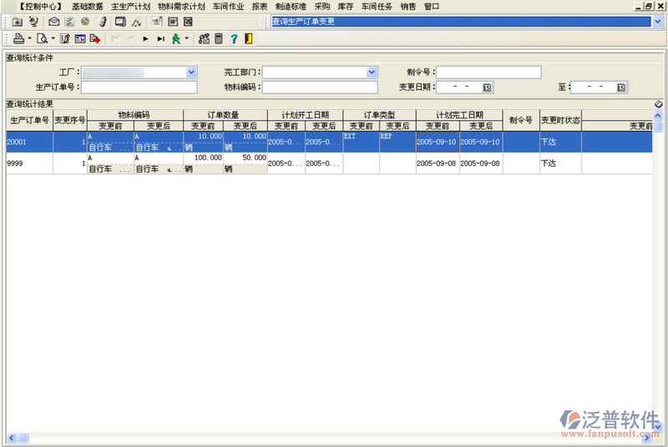
Task: Click the calculator icon in toolbar
Action: click(219, 38)
